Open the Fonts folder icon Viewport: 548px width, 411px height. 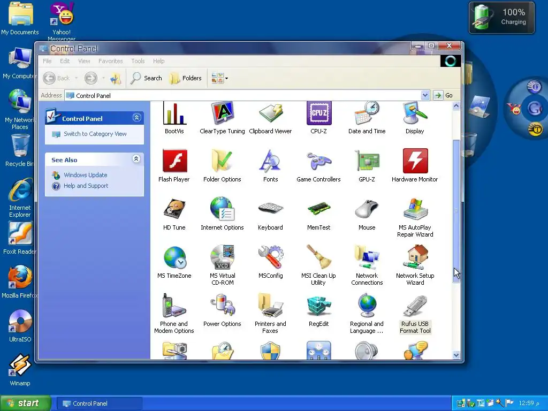click(270, 166)
